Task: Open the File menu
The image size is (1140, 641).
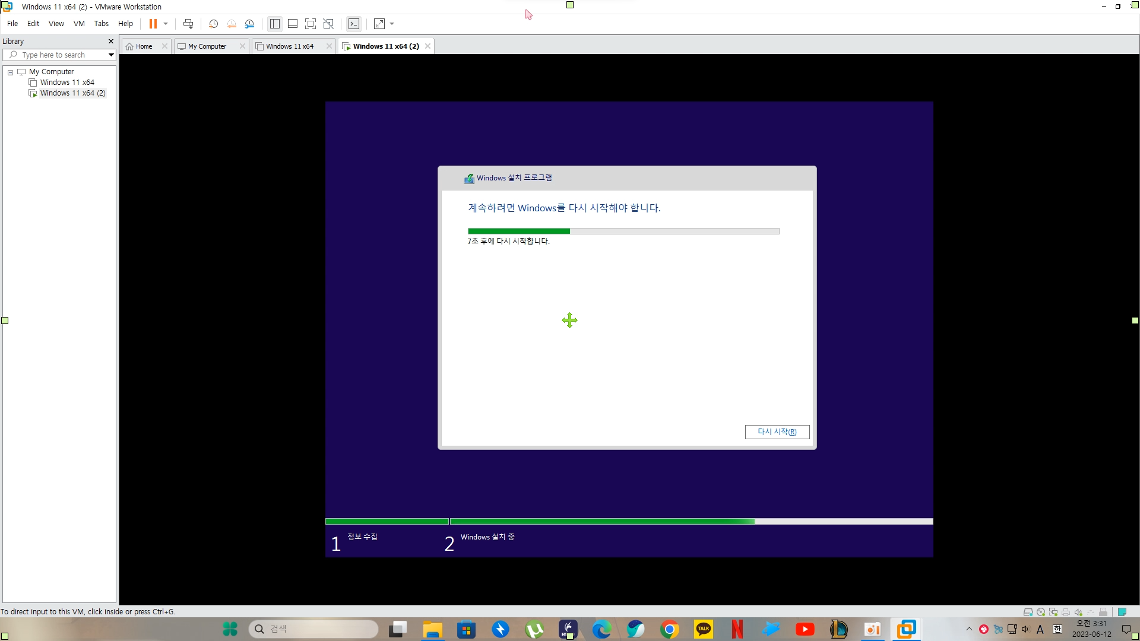Action: click(12, 24)
